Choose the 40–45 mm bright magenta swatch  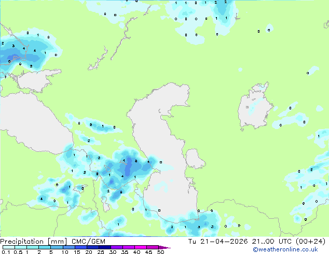pyautogui.click(x=141, y=247)
